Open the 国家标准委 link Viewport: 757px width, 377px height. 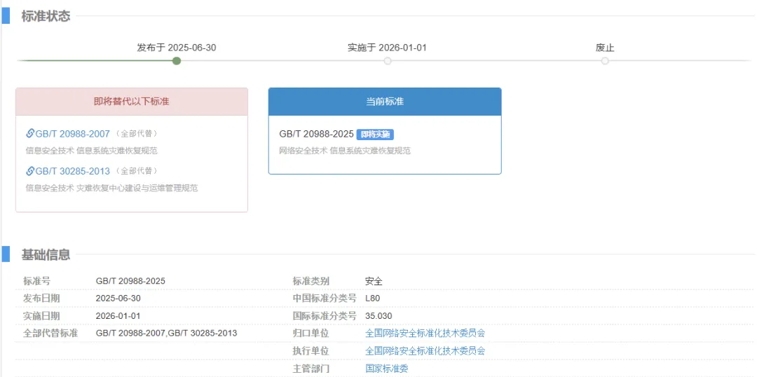click(386, 368)
